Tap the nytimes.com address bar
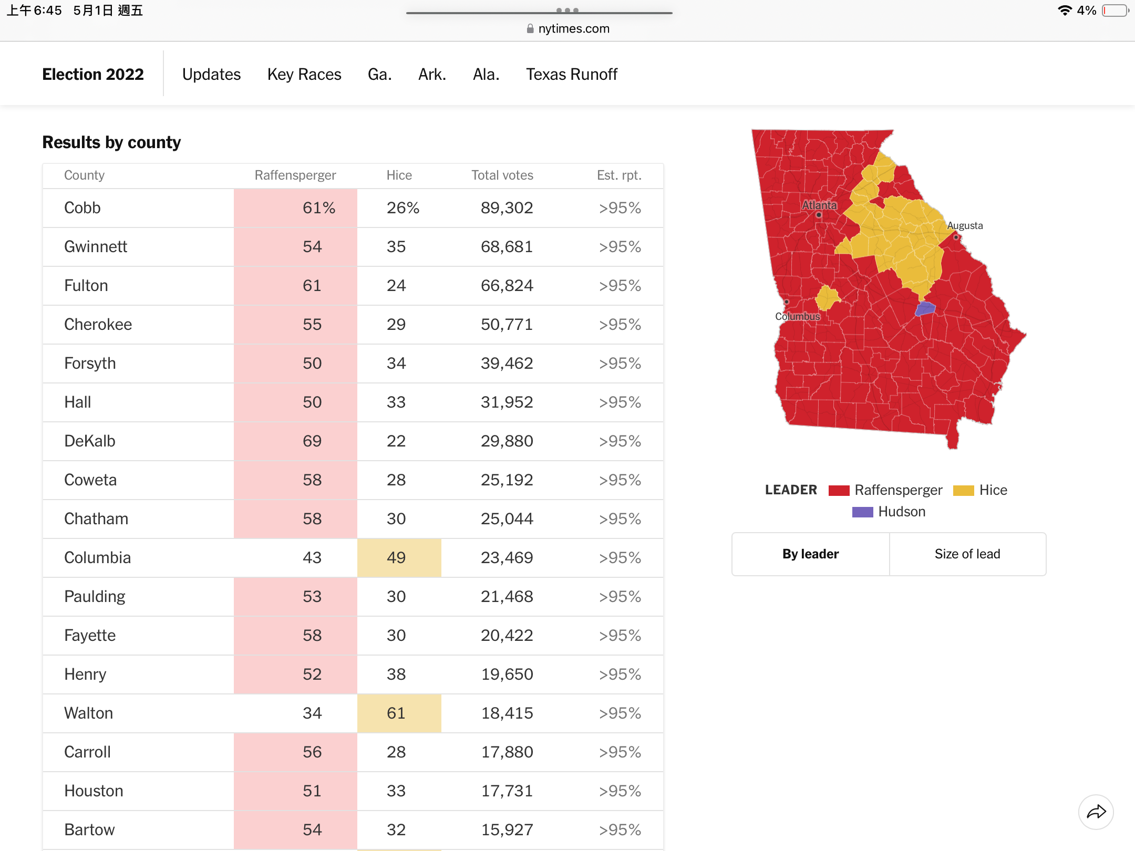Screen dimensions: 1135x851 567,29
